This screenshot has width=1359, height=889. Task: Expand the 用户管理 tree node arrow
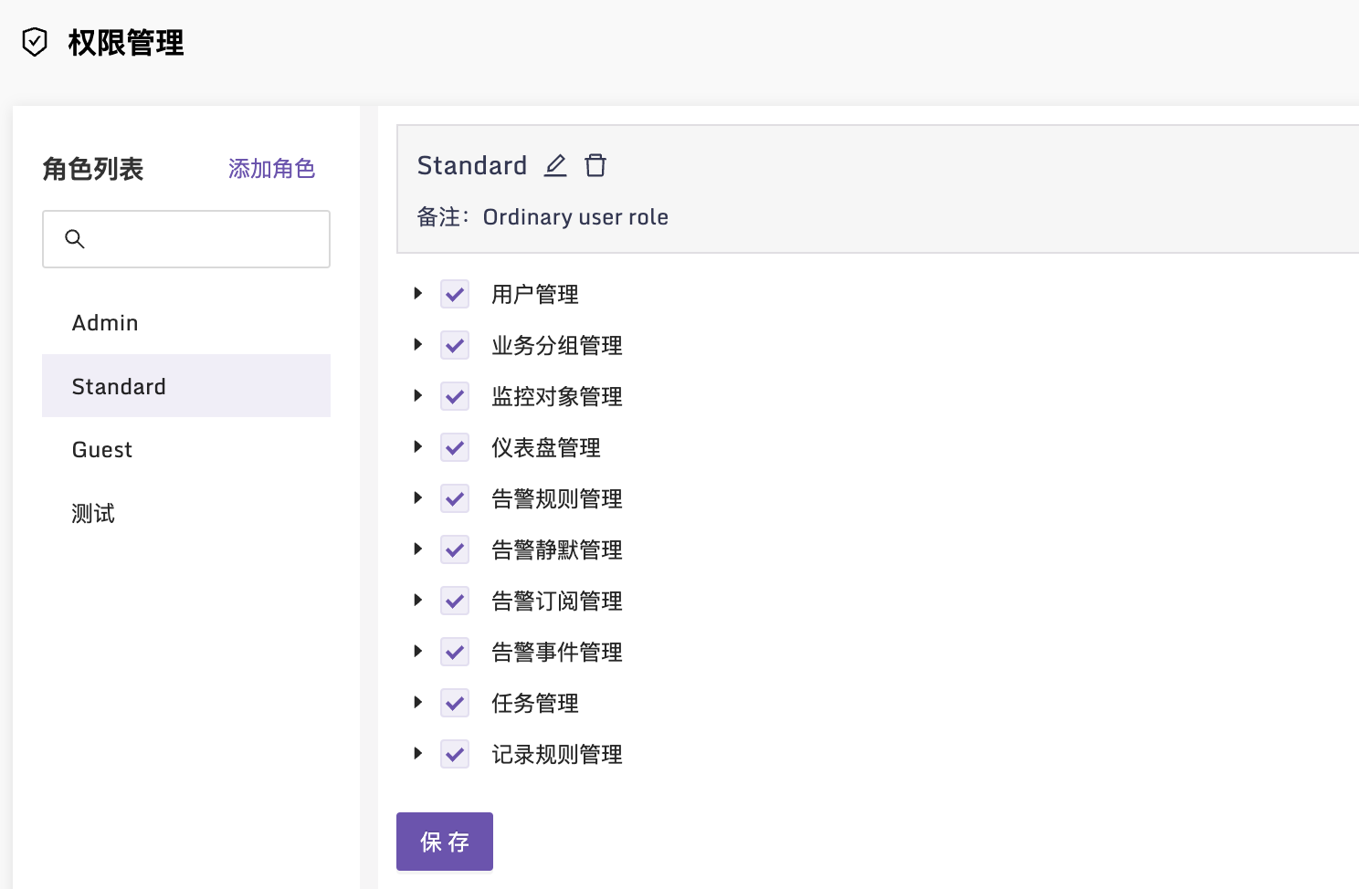[417, 293]
